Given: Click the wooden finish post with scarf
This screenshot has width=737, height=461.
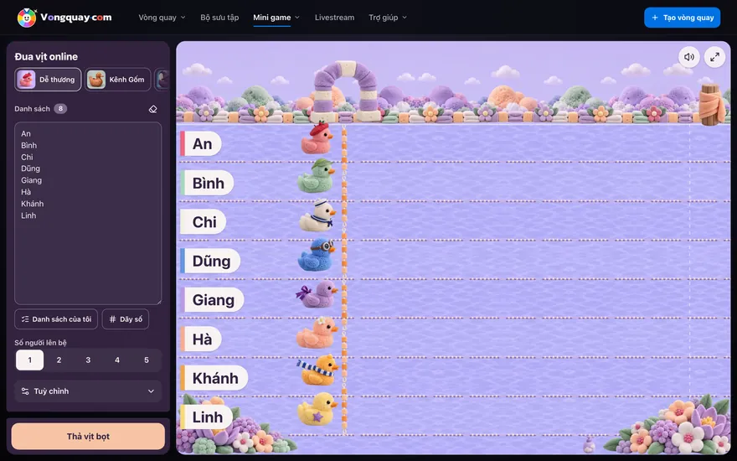Looking at the screenshot, I should 712,105.
